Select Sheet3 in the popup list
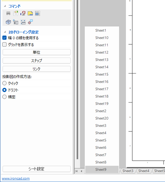The image size is (165, 182). coord(102,126)
